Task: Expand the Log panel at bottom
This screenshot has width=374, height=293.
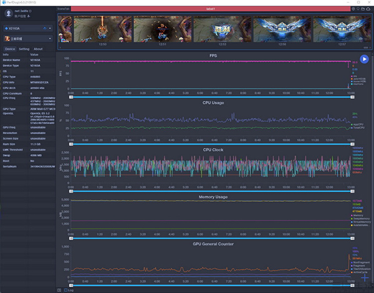Action: [69, 290]
